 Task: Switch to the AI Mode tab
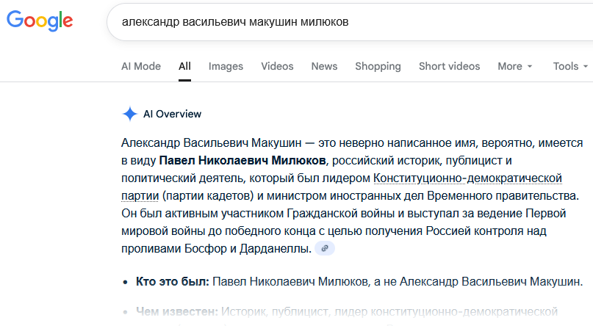[141, 66]
